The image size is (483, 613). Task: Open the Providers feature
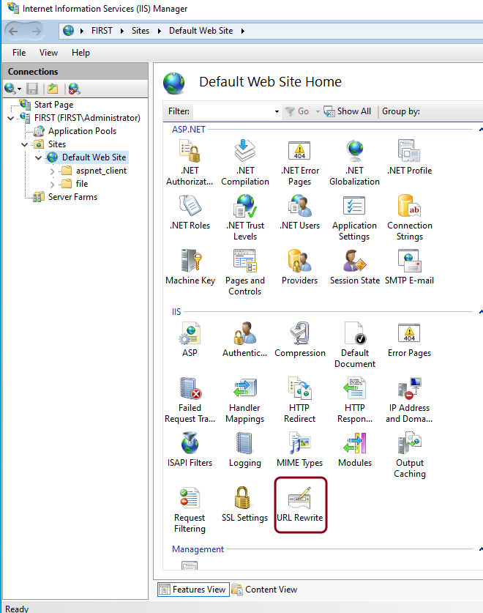point(300,267)
